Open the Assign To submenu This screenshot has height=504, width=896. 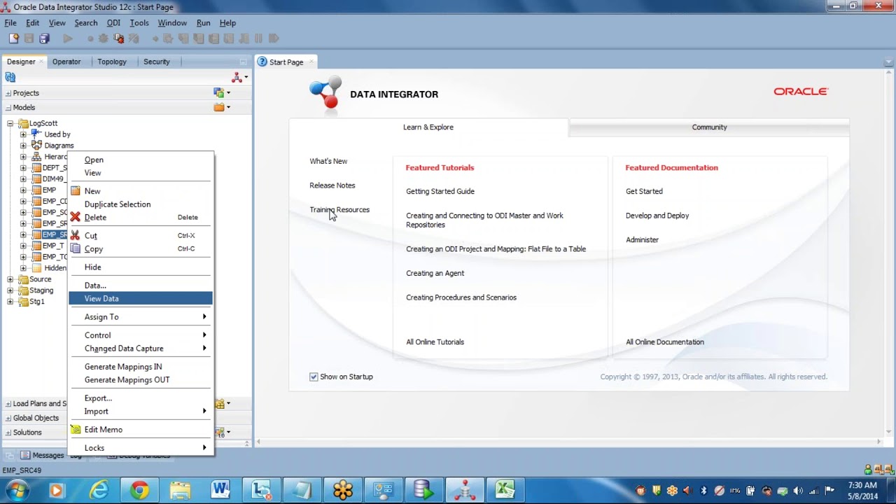click(141, 316)
